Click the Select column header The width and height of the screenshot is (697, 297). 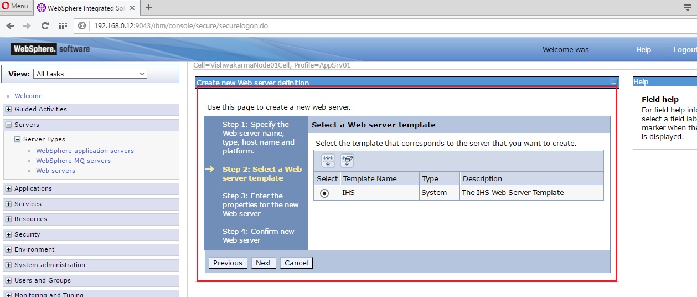[327, 178]
